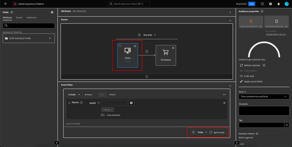
Task: Collapse the left Fields panel arrow
Action: [56, 143]
